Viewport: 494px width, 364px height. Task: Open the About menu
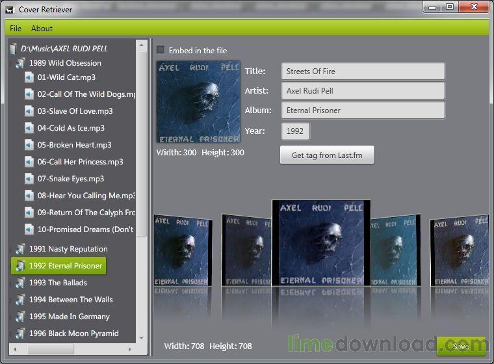coord(42,29)
